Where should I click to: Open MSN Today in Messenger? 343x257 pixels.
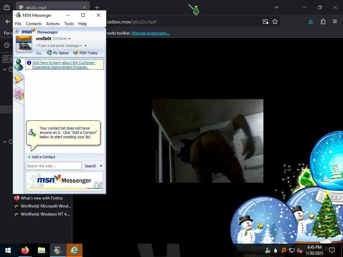tap(85, 53)
